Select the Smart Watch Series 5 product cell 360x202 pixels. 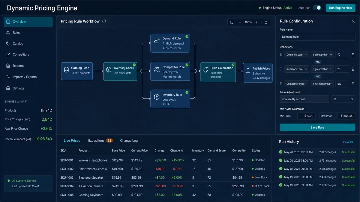(93, 169)
